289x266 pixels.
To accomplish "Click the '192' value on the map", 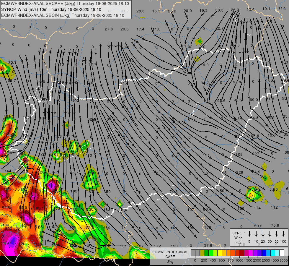I will tap(74, 191).
